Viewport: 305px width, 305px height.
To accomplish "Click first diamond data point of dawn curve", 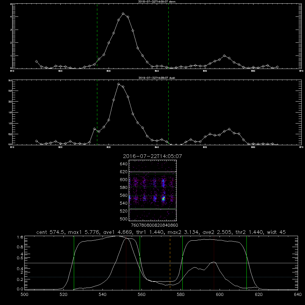I will point(36,62).
